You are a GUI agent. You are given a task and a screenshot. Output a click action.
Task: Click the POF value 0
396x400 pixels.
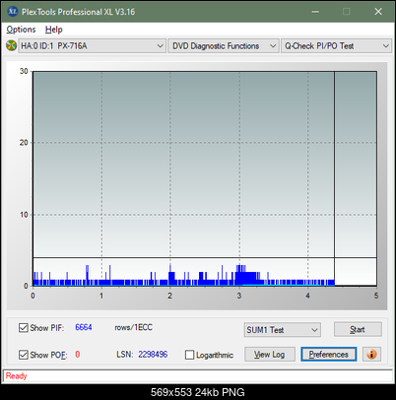(78, 355)
